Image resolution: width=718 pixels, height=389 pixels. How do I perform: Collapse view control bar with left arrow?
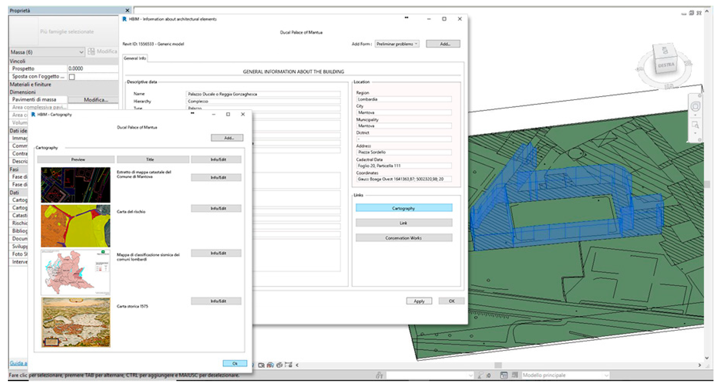point(297,365)
